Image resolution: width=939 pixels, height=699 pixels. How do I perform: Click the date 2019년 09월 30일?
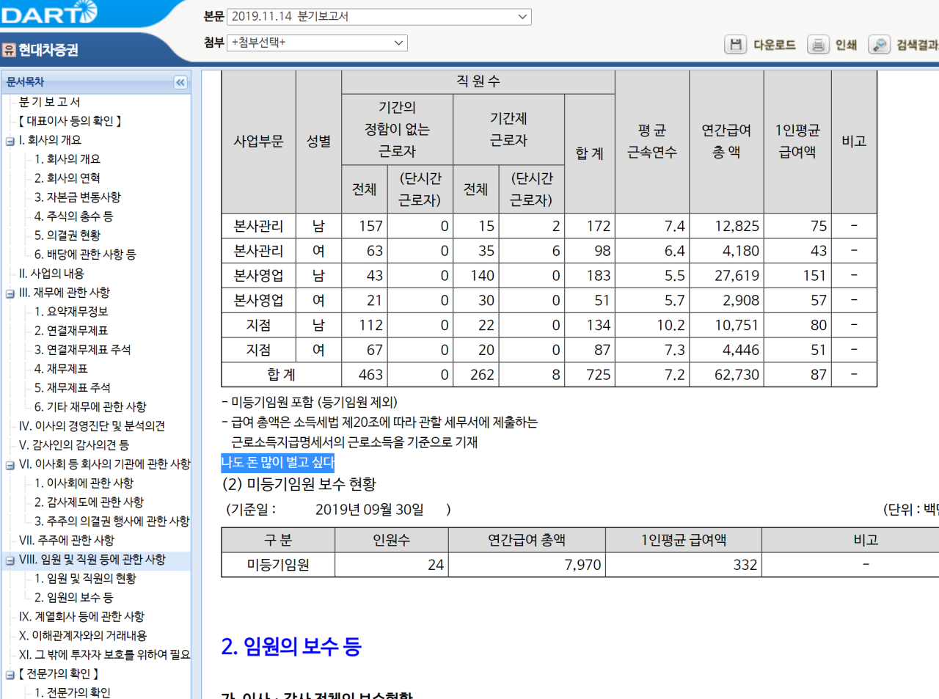point(370,510)
